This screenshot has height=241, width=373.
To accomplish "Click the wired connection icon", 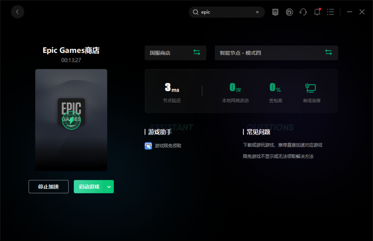I will [x=311, y=88].
